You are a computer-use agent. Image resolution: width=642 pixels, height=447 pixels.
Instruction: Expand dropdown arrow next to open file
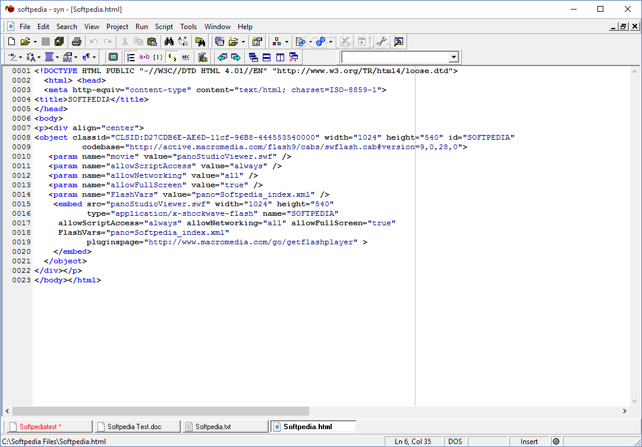35,42
